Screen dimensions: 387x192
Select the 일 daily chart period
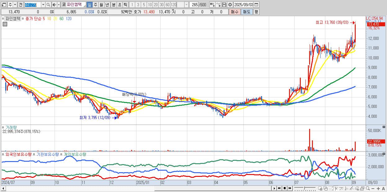(x=89, y=5)
